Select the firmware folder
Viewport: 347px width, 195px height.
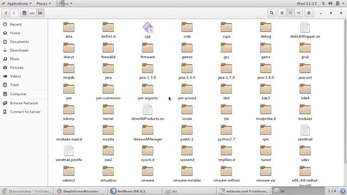pyautogui.click(x=147, y=50)
